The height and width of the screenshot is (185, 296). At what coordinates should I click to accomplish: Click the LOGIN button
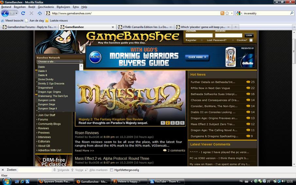pos(249,35)
